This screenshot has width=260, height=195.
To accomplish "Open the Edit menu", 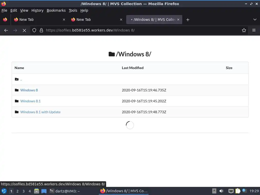I will click(x=14, y=10).
